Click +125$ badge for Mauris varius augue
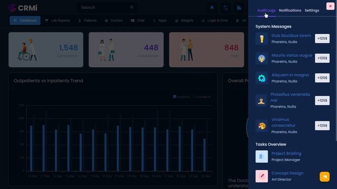This screenshot has height=189, width=337. click(x=322, y=58)
